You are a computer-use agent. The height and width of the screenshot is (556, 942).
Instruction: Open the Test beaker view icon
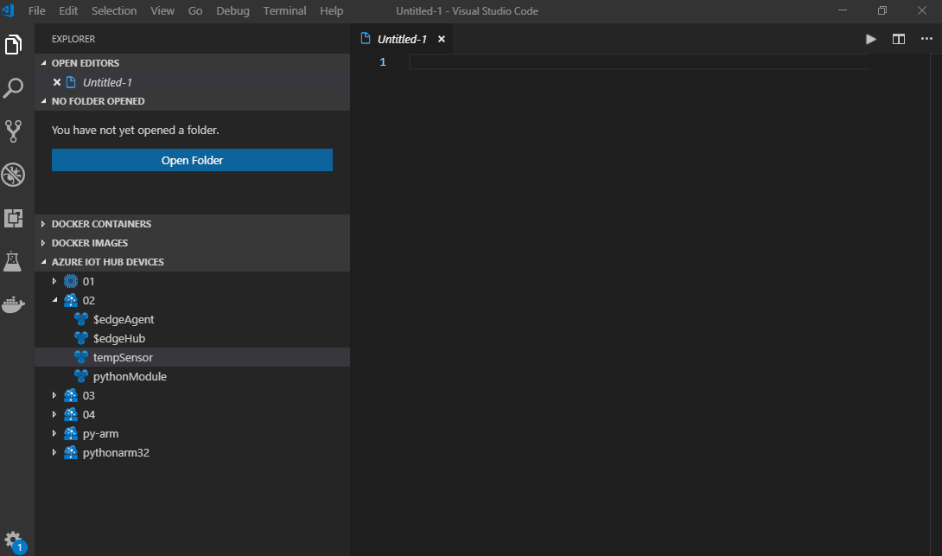pos(13,261)
